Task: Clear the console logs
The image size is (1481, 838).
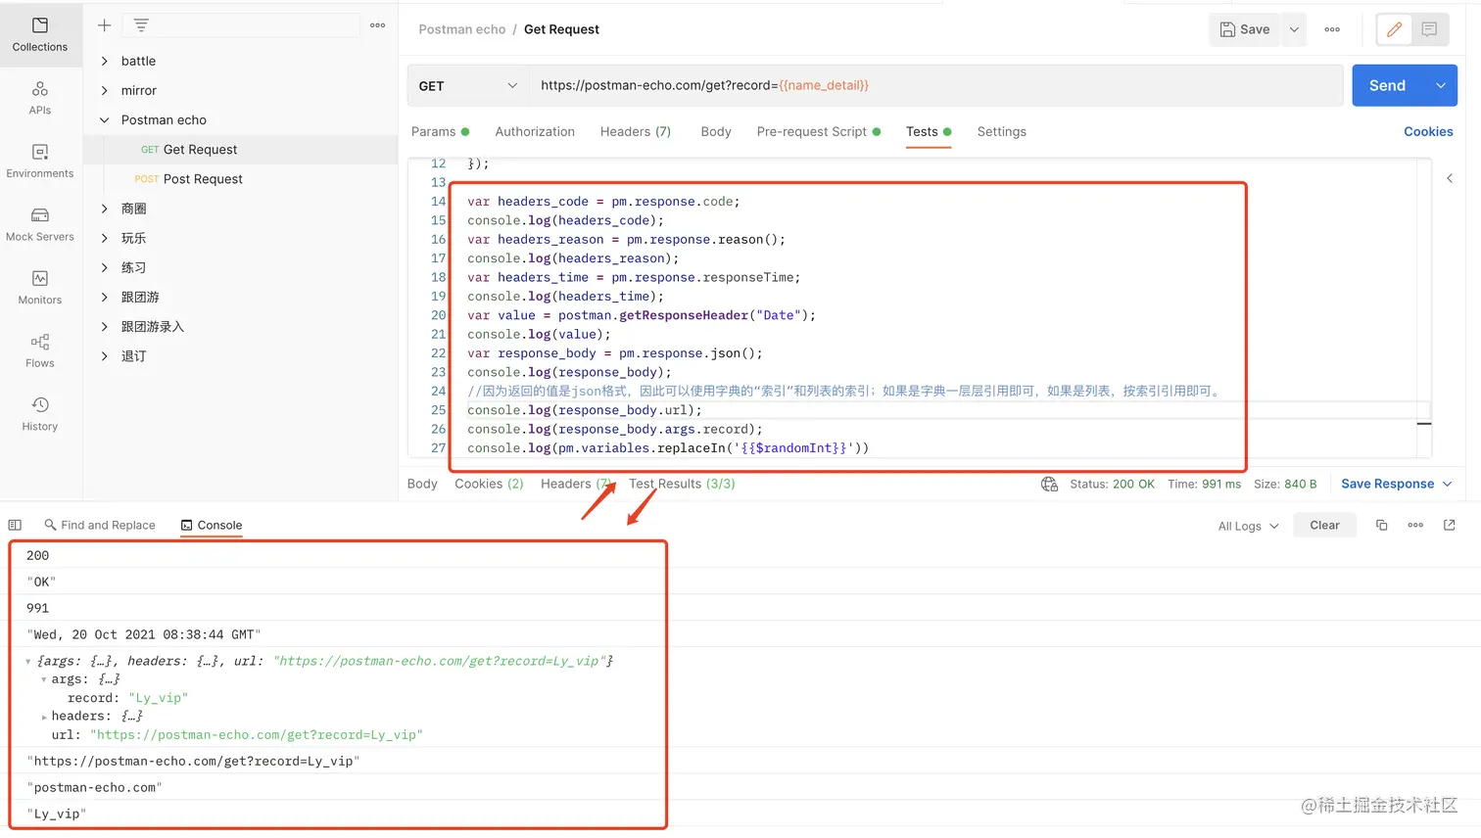Action: [x=1324, y=525]
